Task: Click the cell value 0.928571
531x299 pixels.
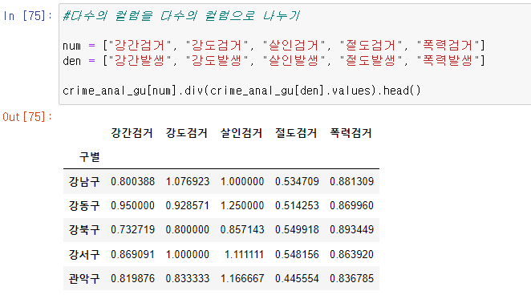Action: (x=188, y=205)
